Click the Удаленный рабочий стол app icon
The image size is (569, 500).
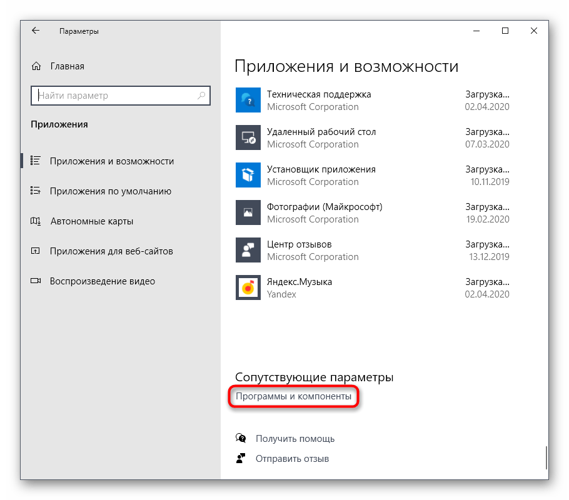click(248, 137)
